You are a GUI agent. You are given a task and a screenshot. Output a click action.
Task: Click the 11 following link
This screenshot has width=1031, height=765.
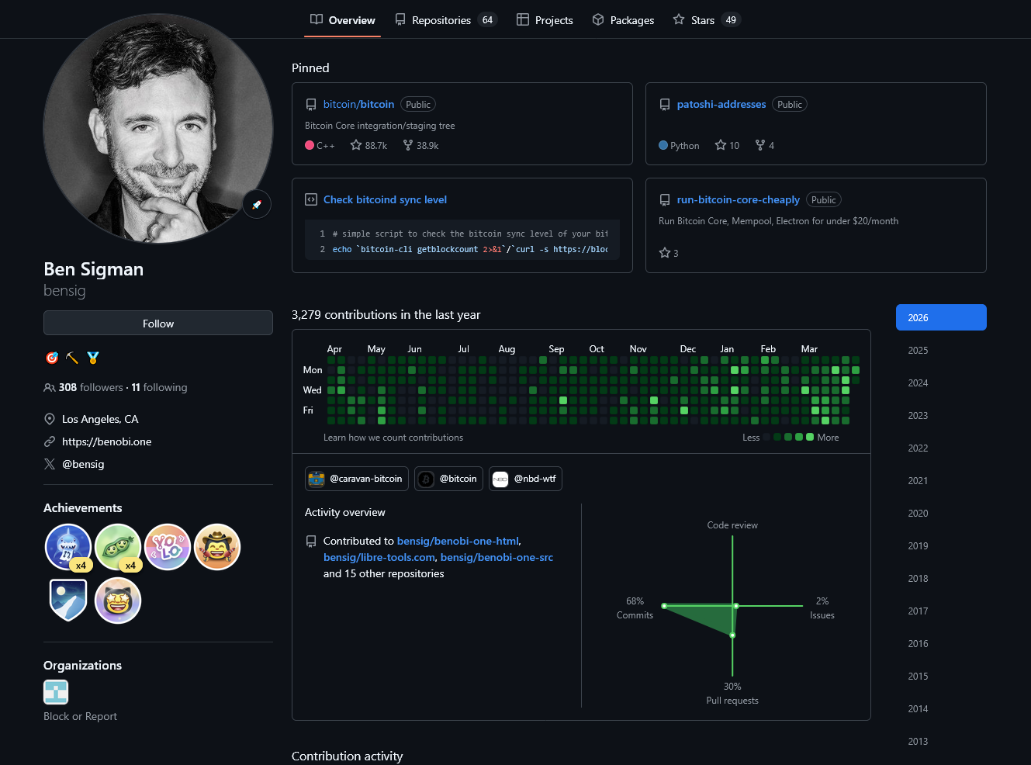(159, 387)
